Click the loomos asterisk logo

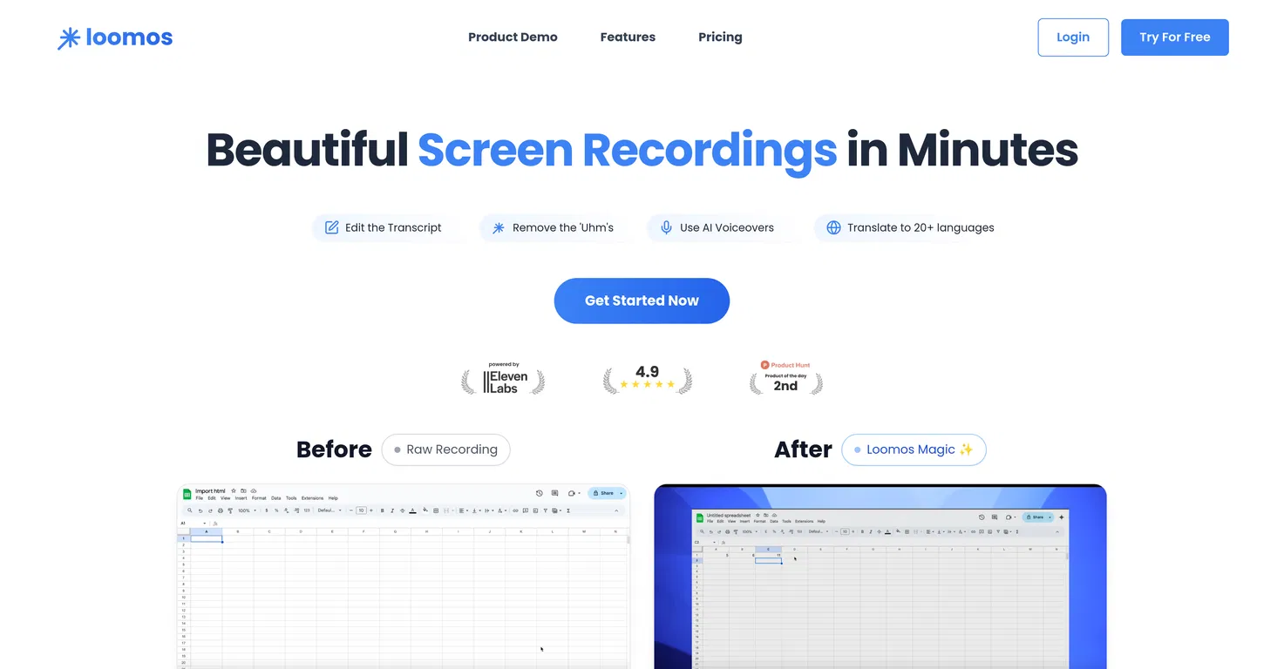pos(68,37)
